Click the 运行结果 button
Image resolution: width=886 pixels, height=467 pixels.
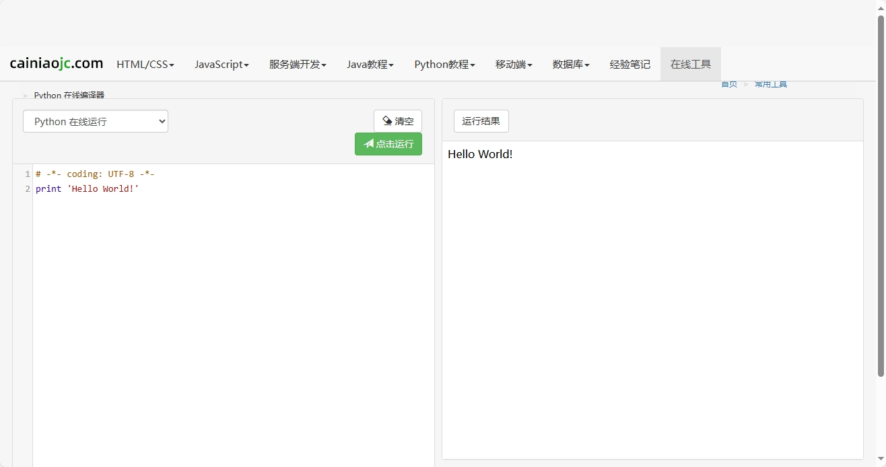(x=481, y=121)
